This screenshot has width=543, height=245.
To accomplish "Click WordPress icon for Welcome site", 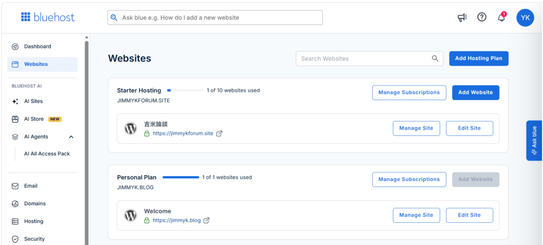I will [130, 215].
